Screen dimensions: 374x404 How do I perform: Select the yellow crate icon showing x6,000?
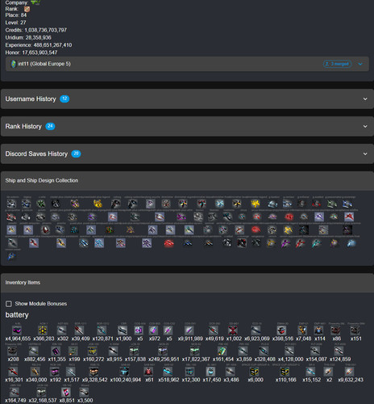pos(254,372)
